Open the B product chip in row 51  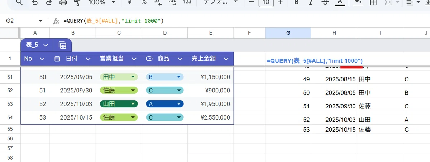coord(165,77)
